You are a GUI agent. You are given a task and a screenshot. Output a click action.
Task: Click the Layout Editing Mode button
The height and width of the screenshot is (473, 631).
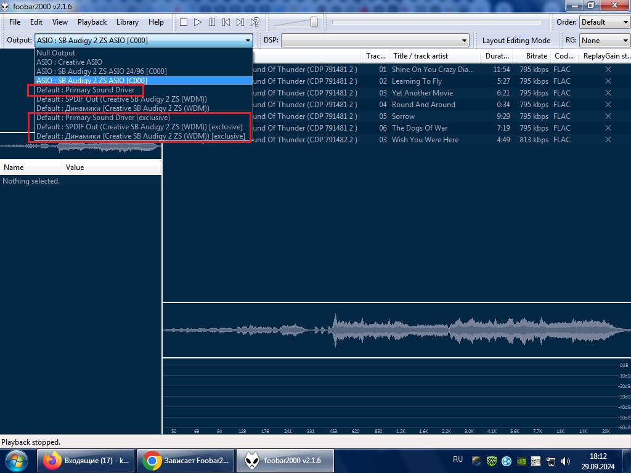(516, 41)
